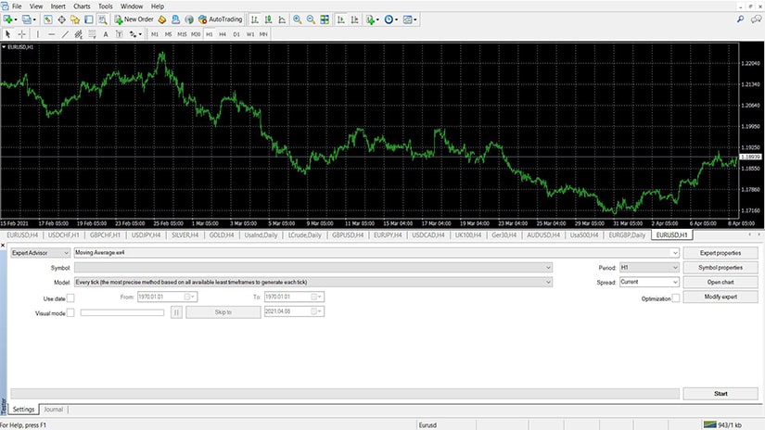This screenshot has width=765, height=430.
Task: Toggle the AutoTrading button
Action: point(218,19)
